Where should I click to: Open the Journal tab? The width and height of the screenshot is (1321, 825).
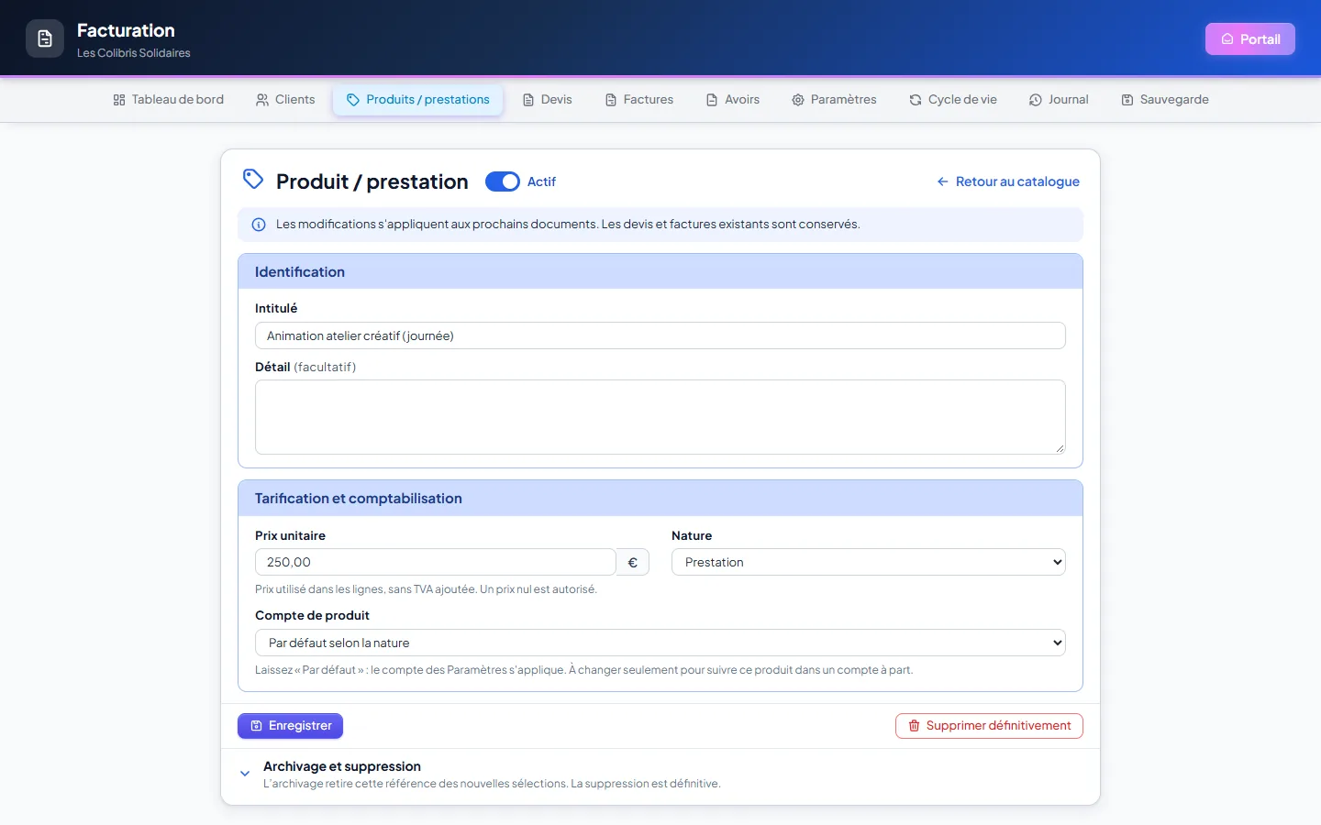point(1059,100)
